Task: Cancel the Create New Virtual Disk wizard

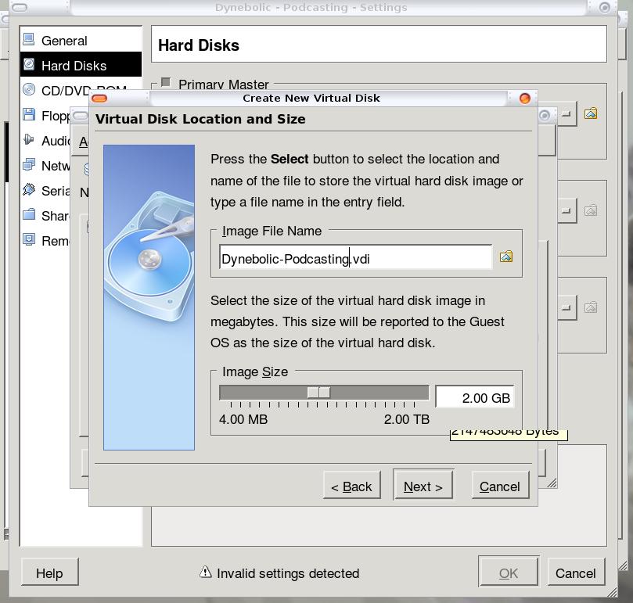Action: pyautogui.click(x=499, y=486)
